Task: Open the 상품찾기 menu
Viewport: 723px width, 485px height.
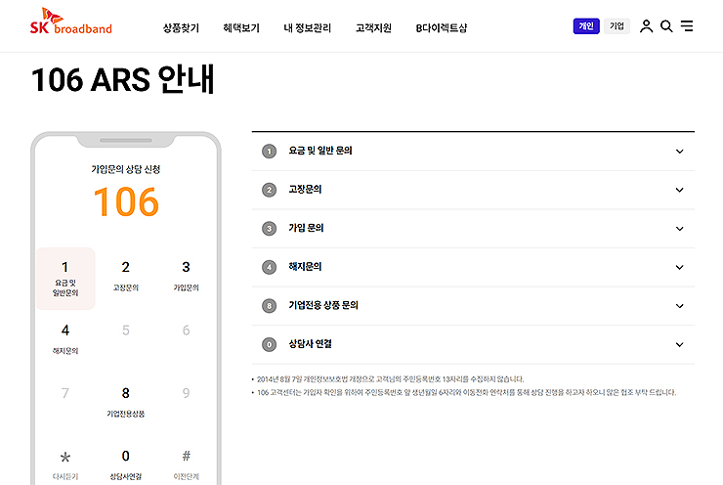Action: (x=181, y=28)
